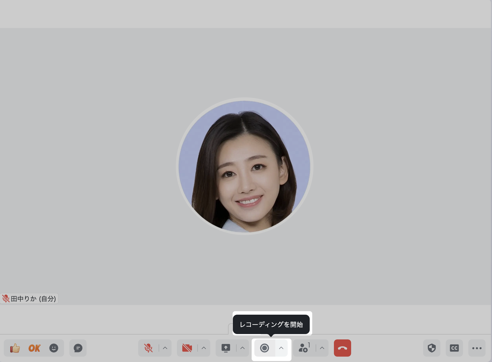Screen dimensions: 492x362
Task: Toggle CC closed captions
Action: click(454, 348)
